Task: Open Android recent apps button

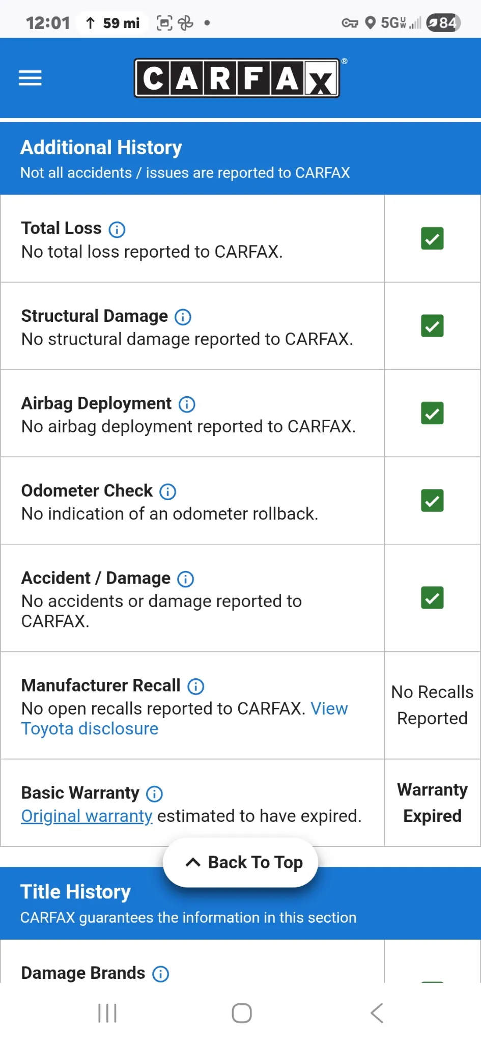Action: (x=107, y=1013)
